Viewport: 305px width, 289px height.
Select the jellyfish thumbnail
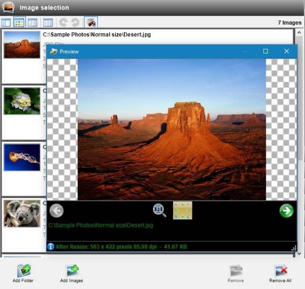(22, 157)
